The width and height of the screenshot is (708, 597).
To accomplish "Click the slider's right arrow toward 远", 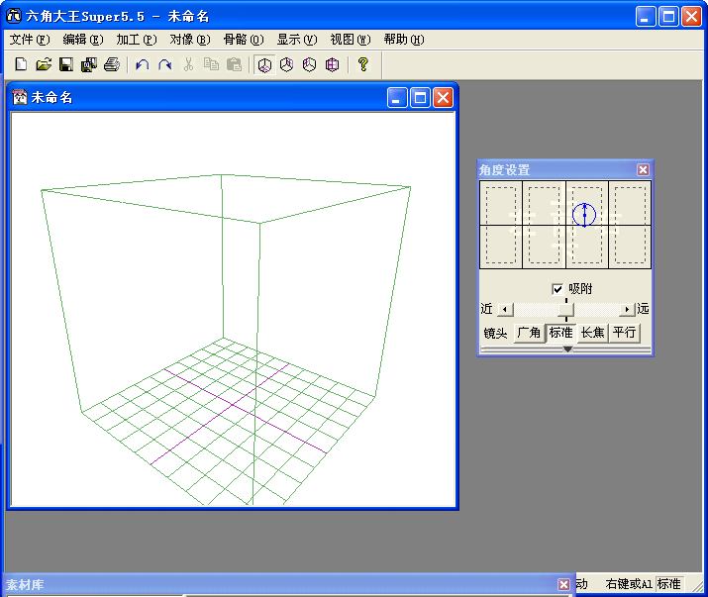I will [x=626, y=310].
